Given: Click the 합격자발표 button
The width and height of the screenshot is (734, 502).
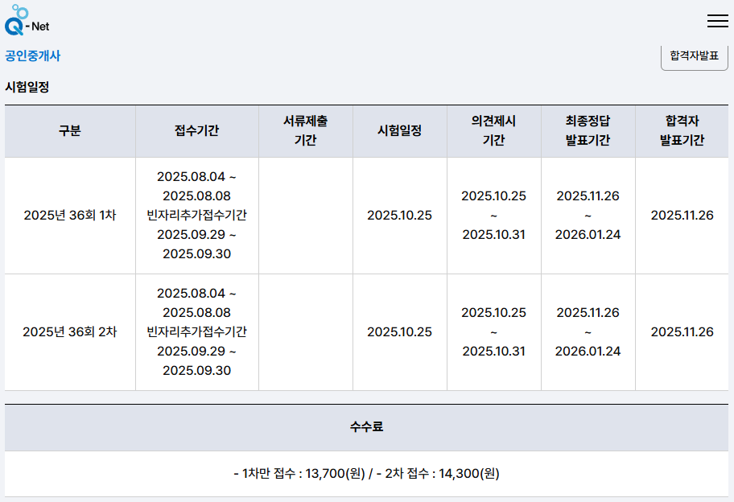Looking at the screenshot, I should pos(693,56).
